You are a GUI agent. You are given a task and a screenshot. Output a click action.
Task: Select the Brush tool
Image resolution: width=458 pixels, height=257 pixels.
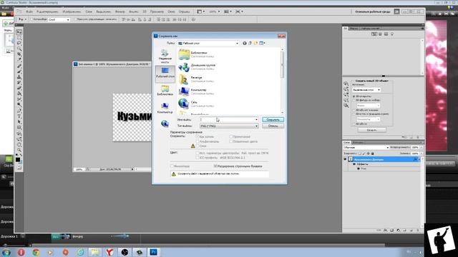[19, 71]
